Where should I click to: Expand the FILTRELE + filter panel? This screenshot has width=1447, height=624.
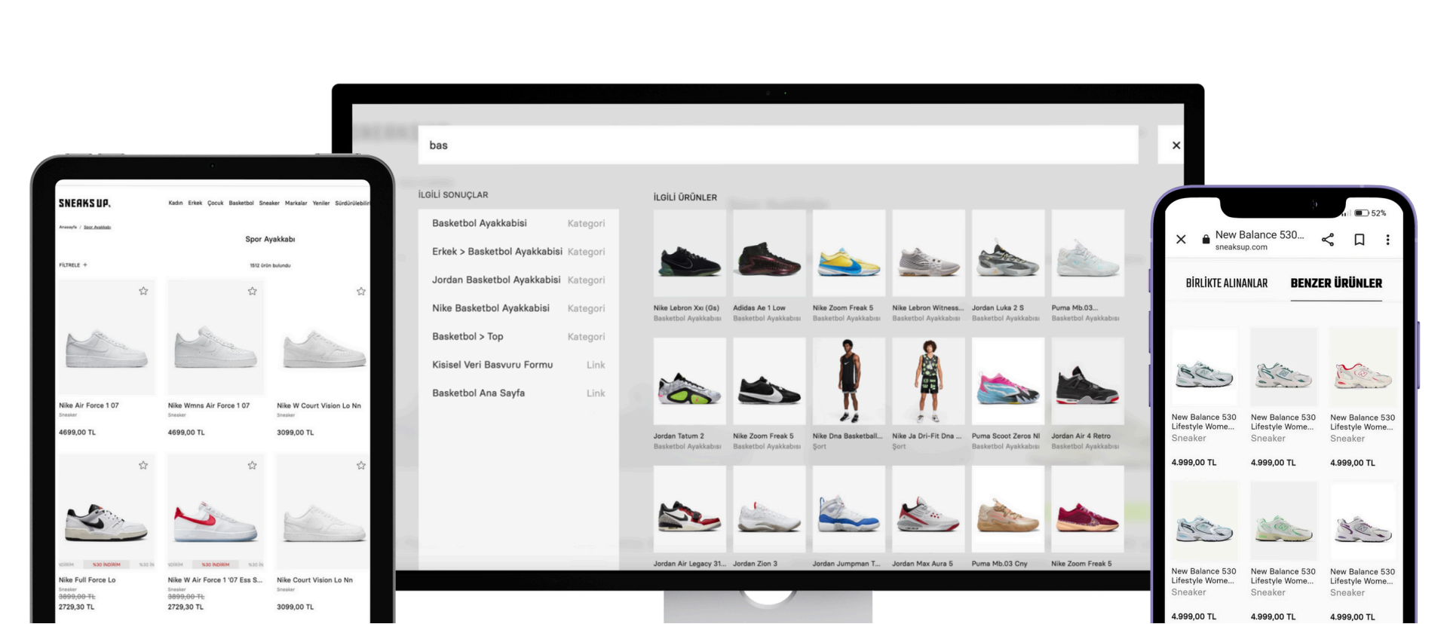click(73, 265)
